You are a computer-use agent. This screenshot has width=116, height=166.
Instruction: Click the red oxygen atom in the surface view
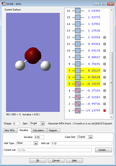(x=33, y=56)
